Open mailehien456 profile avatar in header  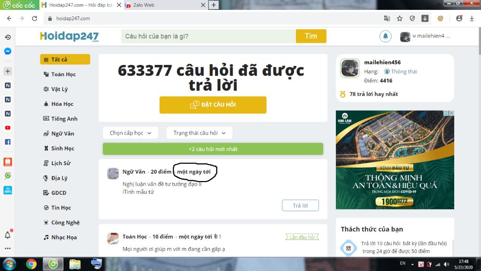point(405,37)
